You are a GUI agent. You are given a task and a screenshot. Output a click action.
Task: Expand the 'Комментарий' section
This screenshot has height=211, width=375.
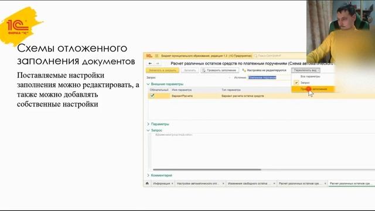159,175
